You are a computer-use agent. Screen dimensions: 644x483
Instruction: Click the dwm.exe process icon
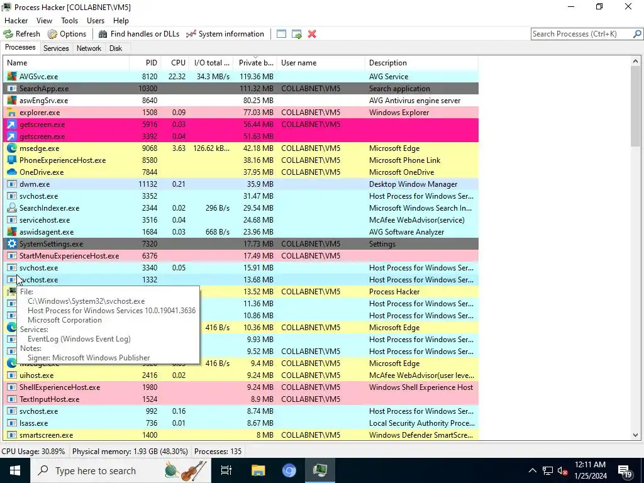point(12,184)
